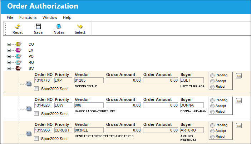Click the Vendor field 003NEL
The image size is (251, 144).
[x=89, y=130]
